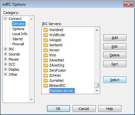Click the server list scrollbar thumb
This screenshot has height=115, width=135.
97,86
